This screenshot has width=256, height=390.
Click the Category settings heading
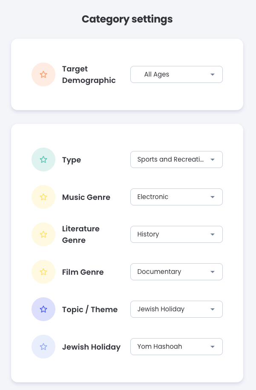point(127,19)
